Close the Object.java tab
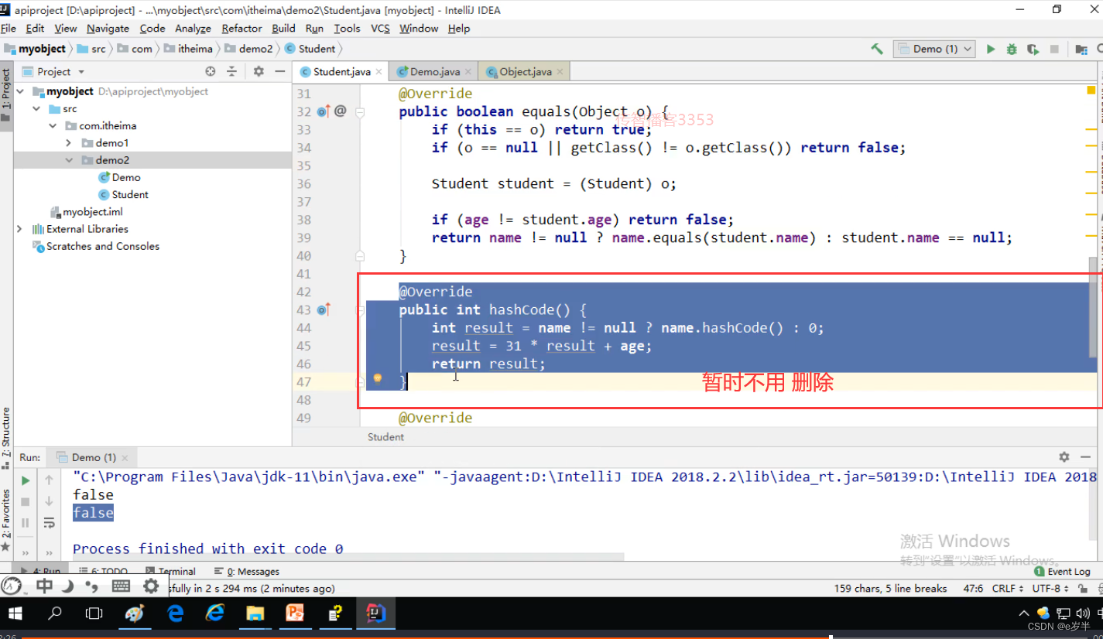 click(560, 72)
